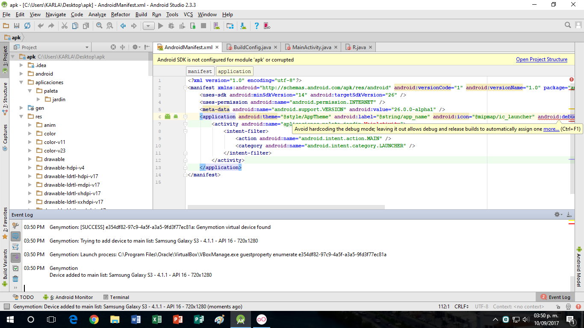Click the Debug app bug icon
Screen dimensions: 584x328
[171, 26]
